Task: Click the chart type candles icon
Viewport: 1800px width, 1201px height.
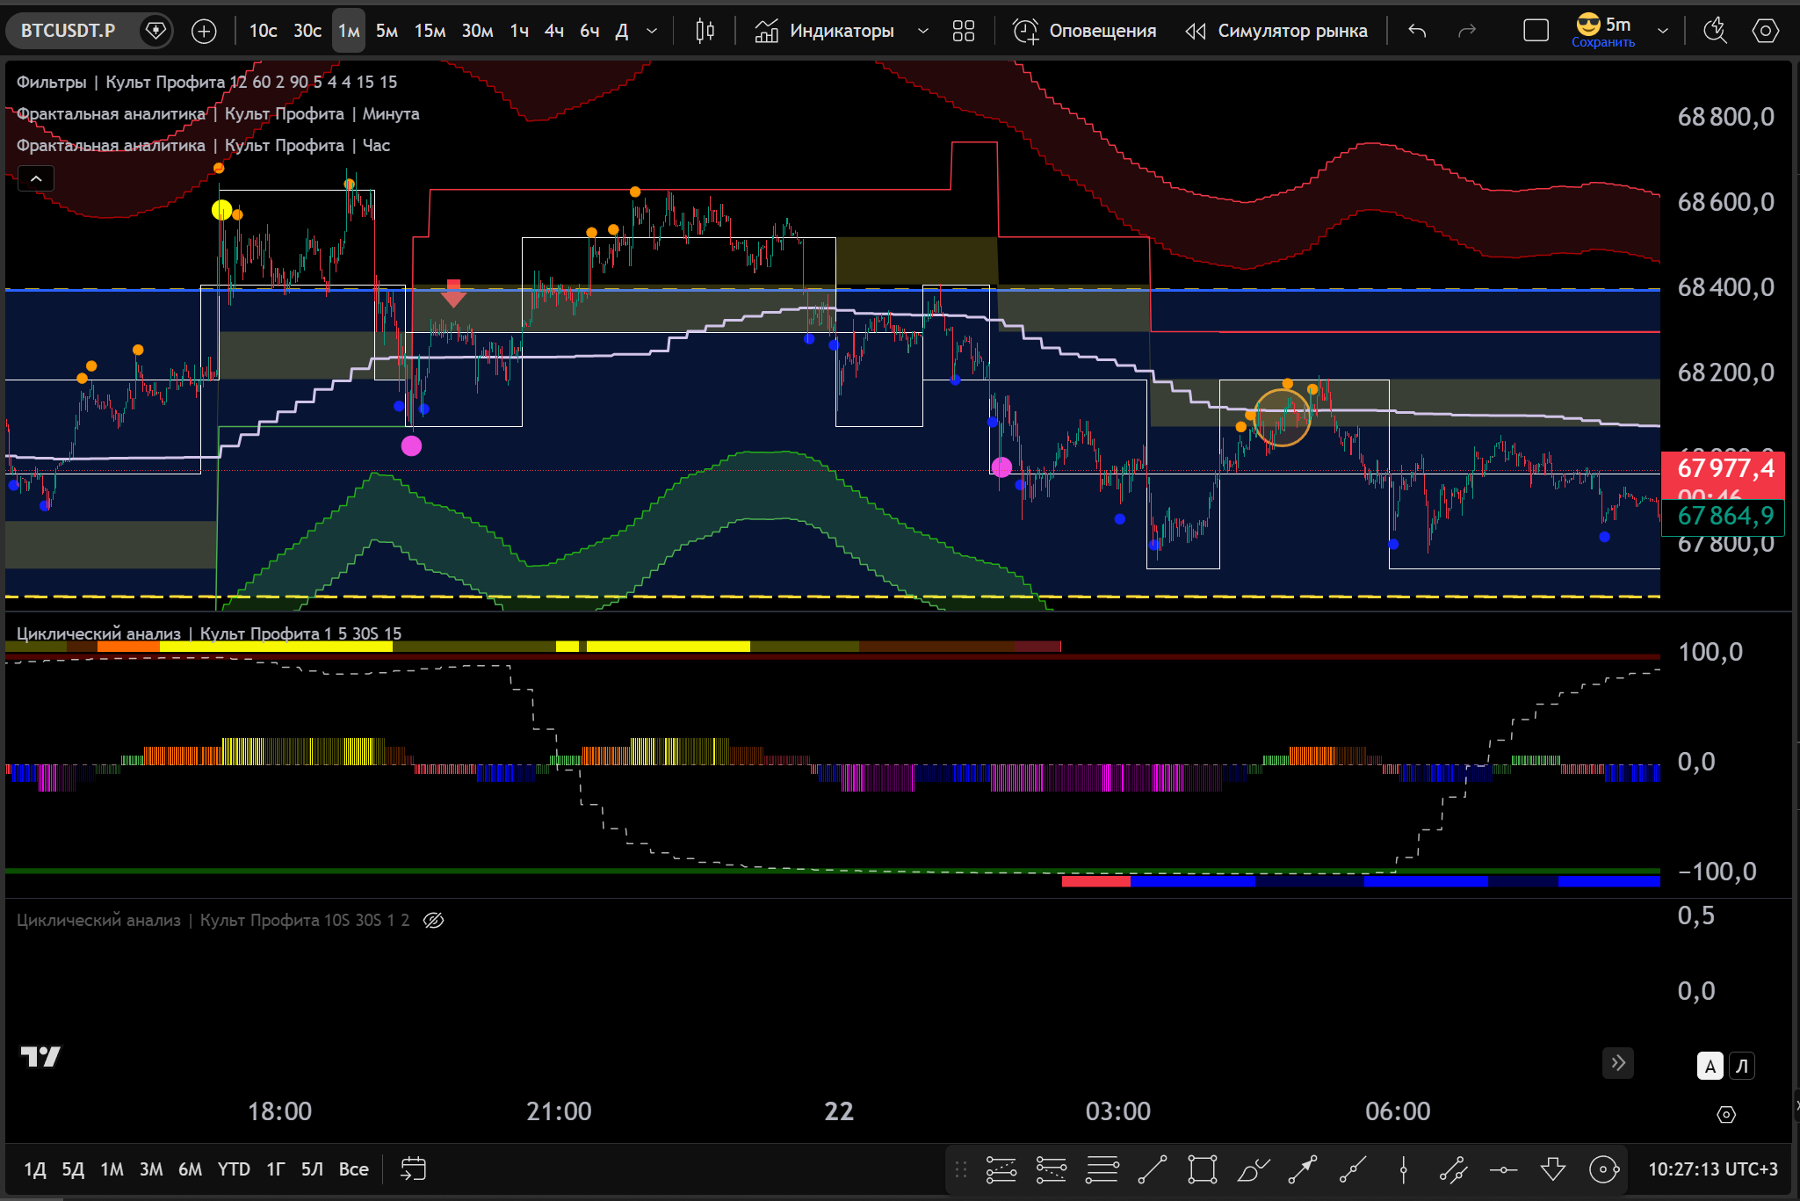Action: [705, 31]
